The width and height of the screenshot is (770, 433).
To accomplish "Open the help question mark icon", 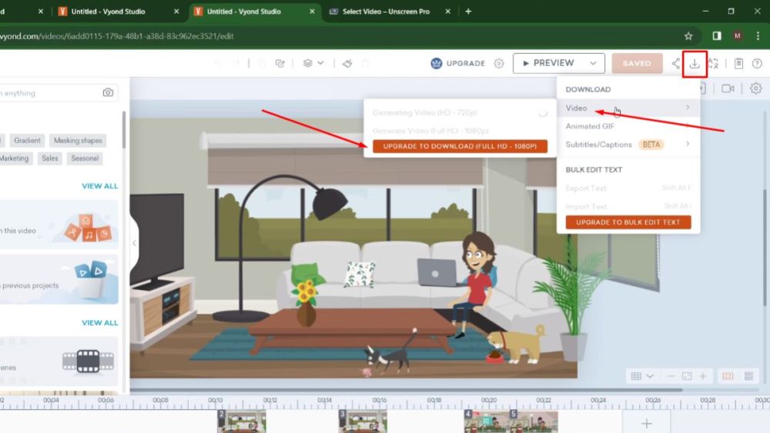I will pos(757,63).
